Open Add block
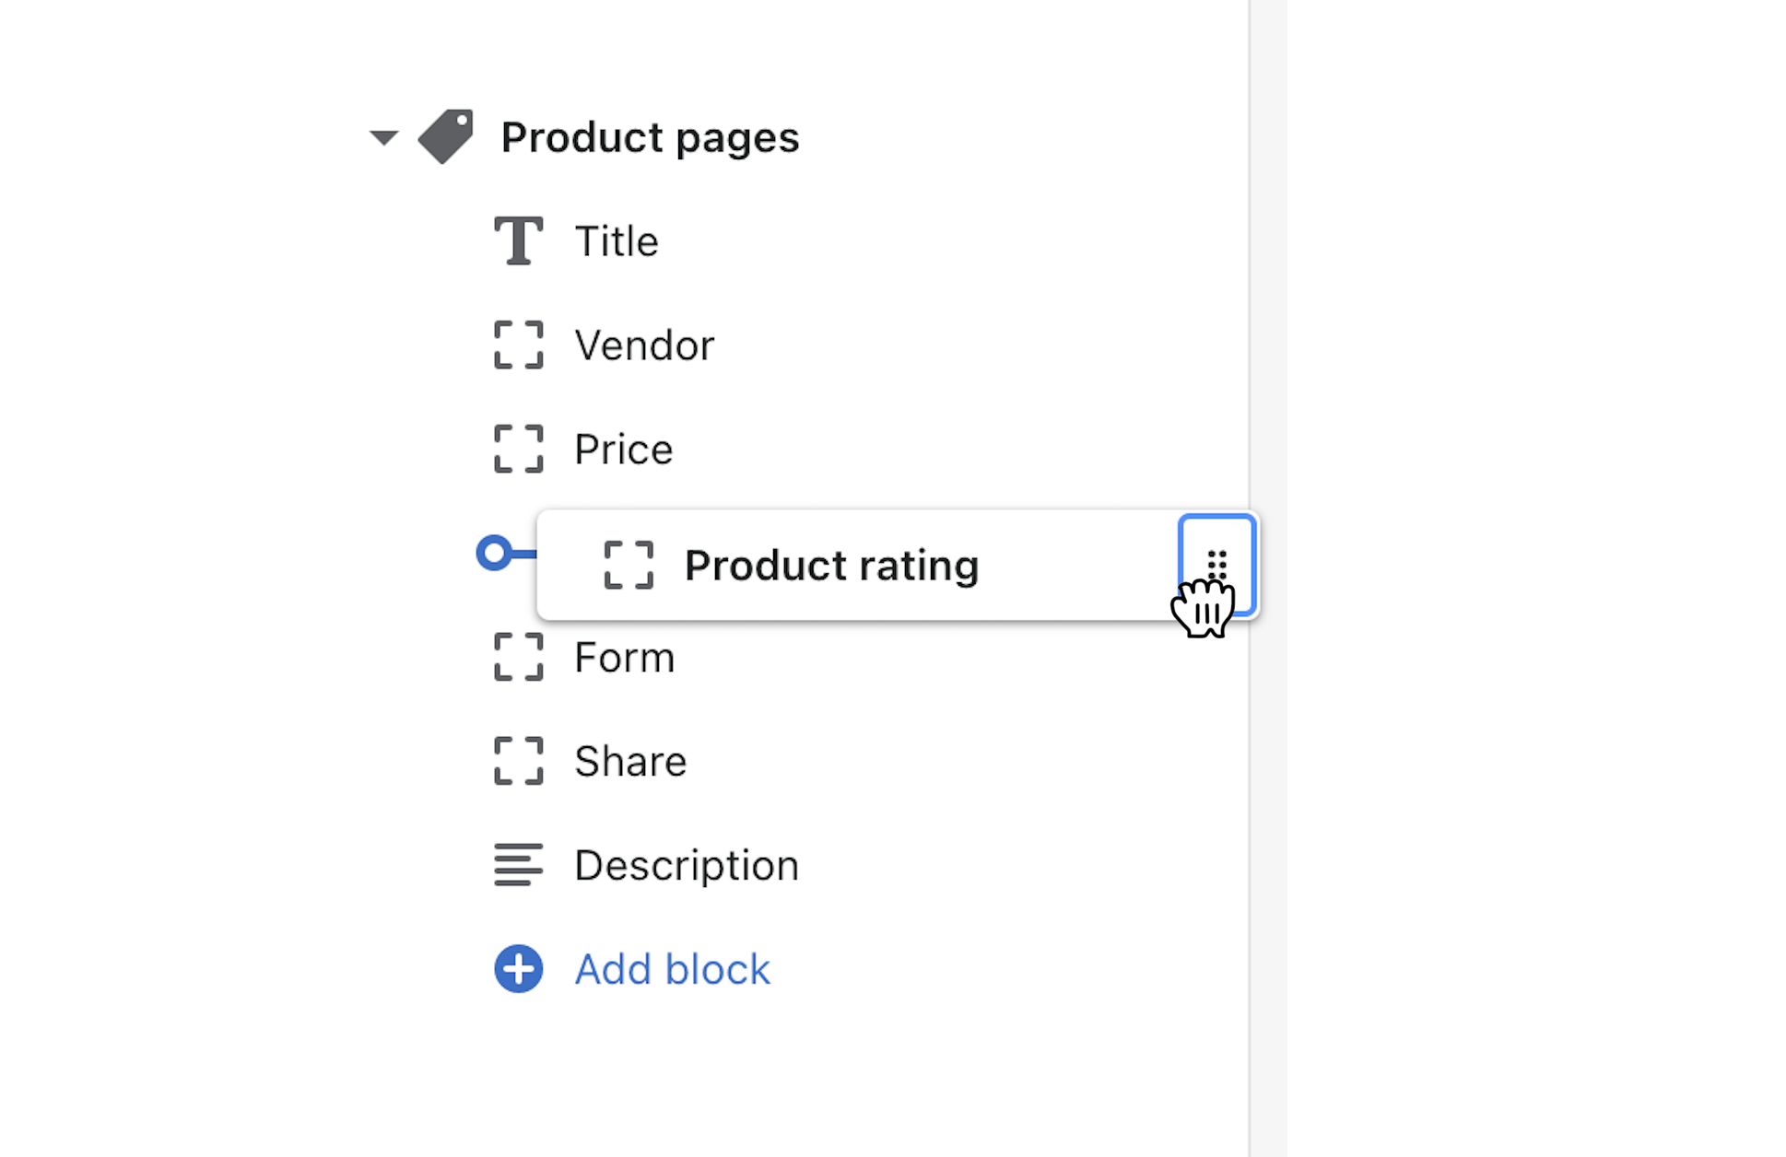Viewport: 1786px width, 1157px height. click(x=672, y=968)
